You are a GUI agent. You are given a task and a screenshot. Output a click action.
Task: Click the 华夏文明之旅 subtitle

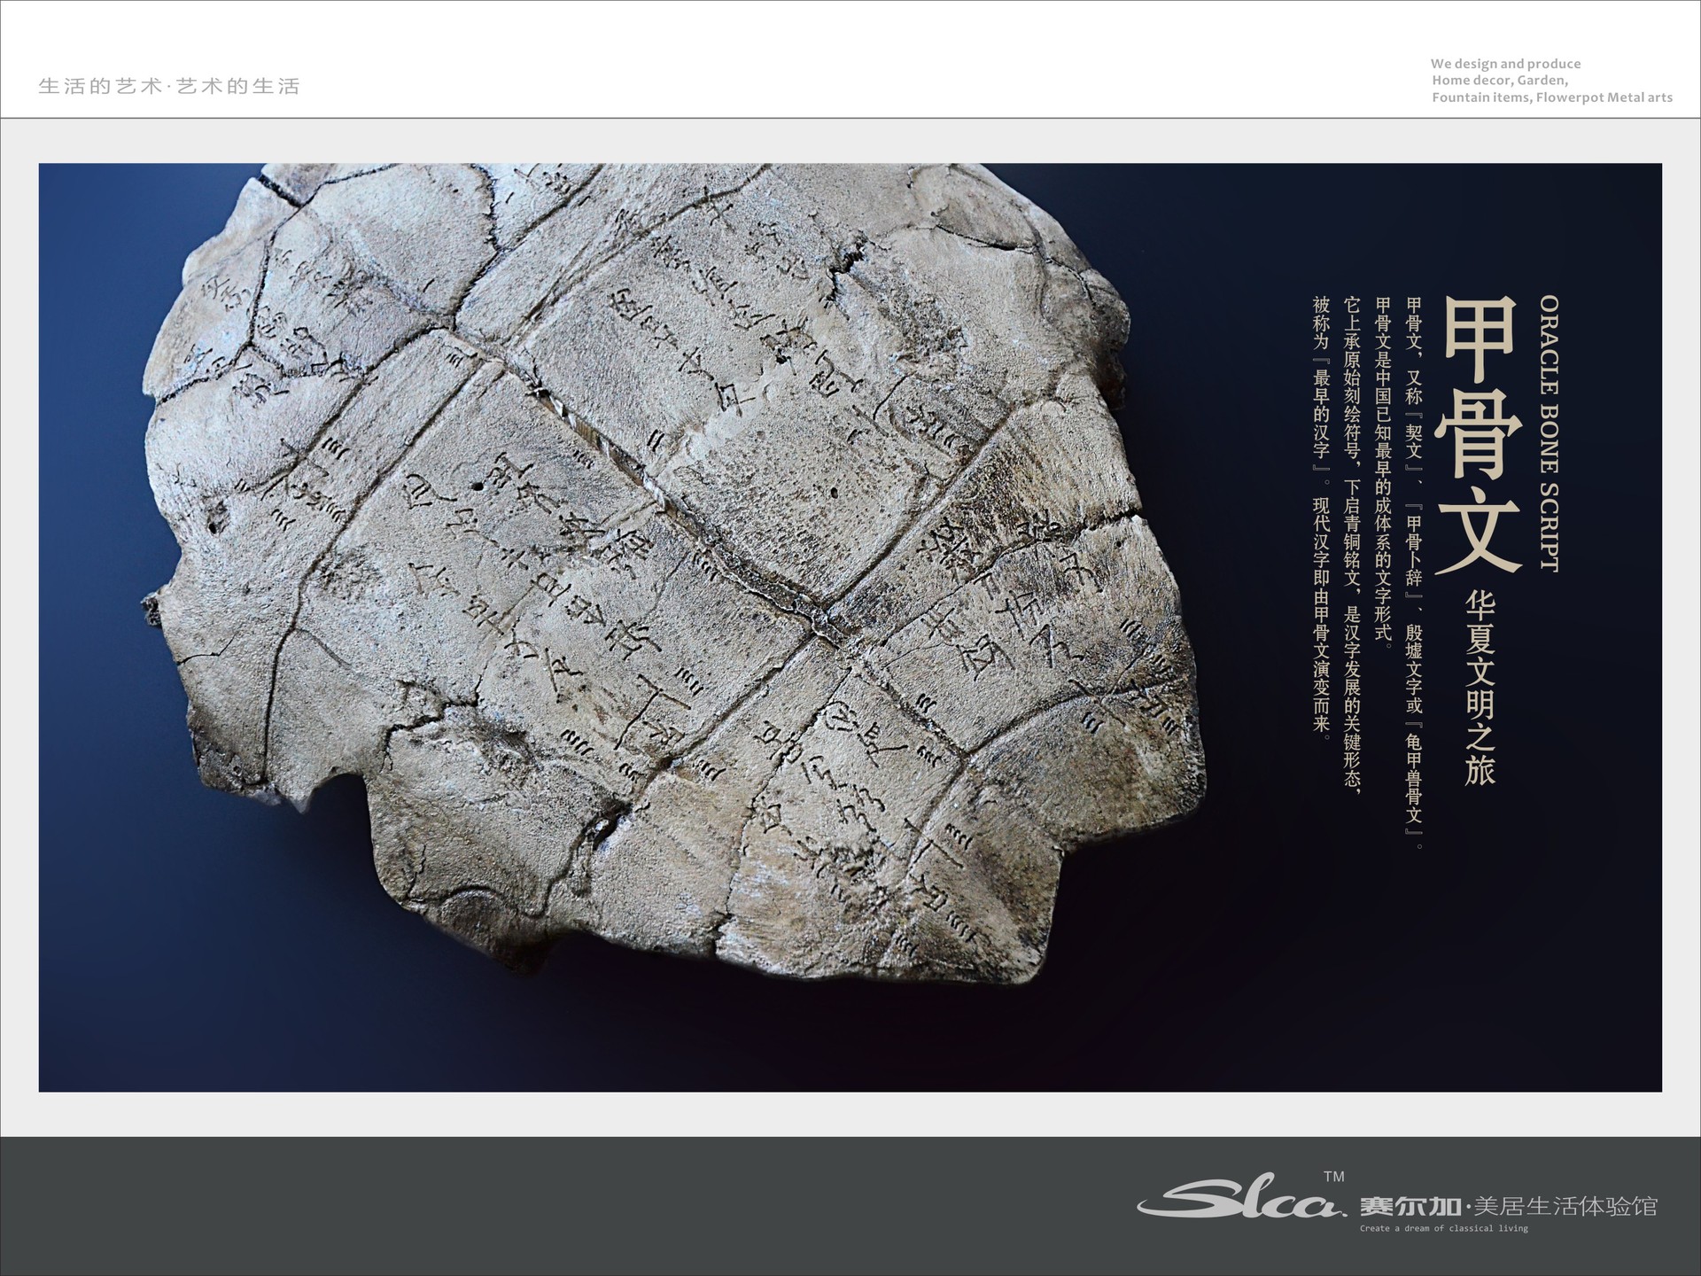(1480, 689)
